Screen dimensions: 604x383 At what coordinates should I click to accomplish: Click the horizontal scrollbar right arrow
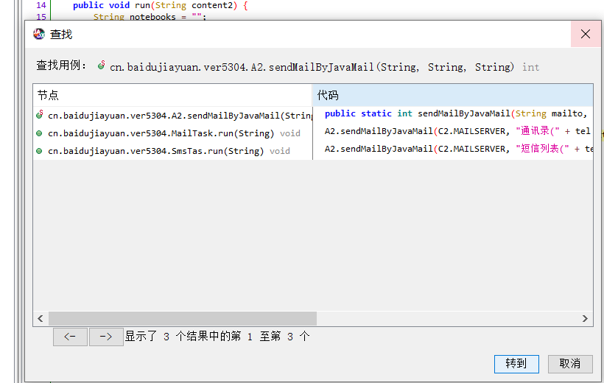tap(585, 319)
